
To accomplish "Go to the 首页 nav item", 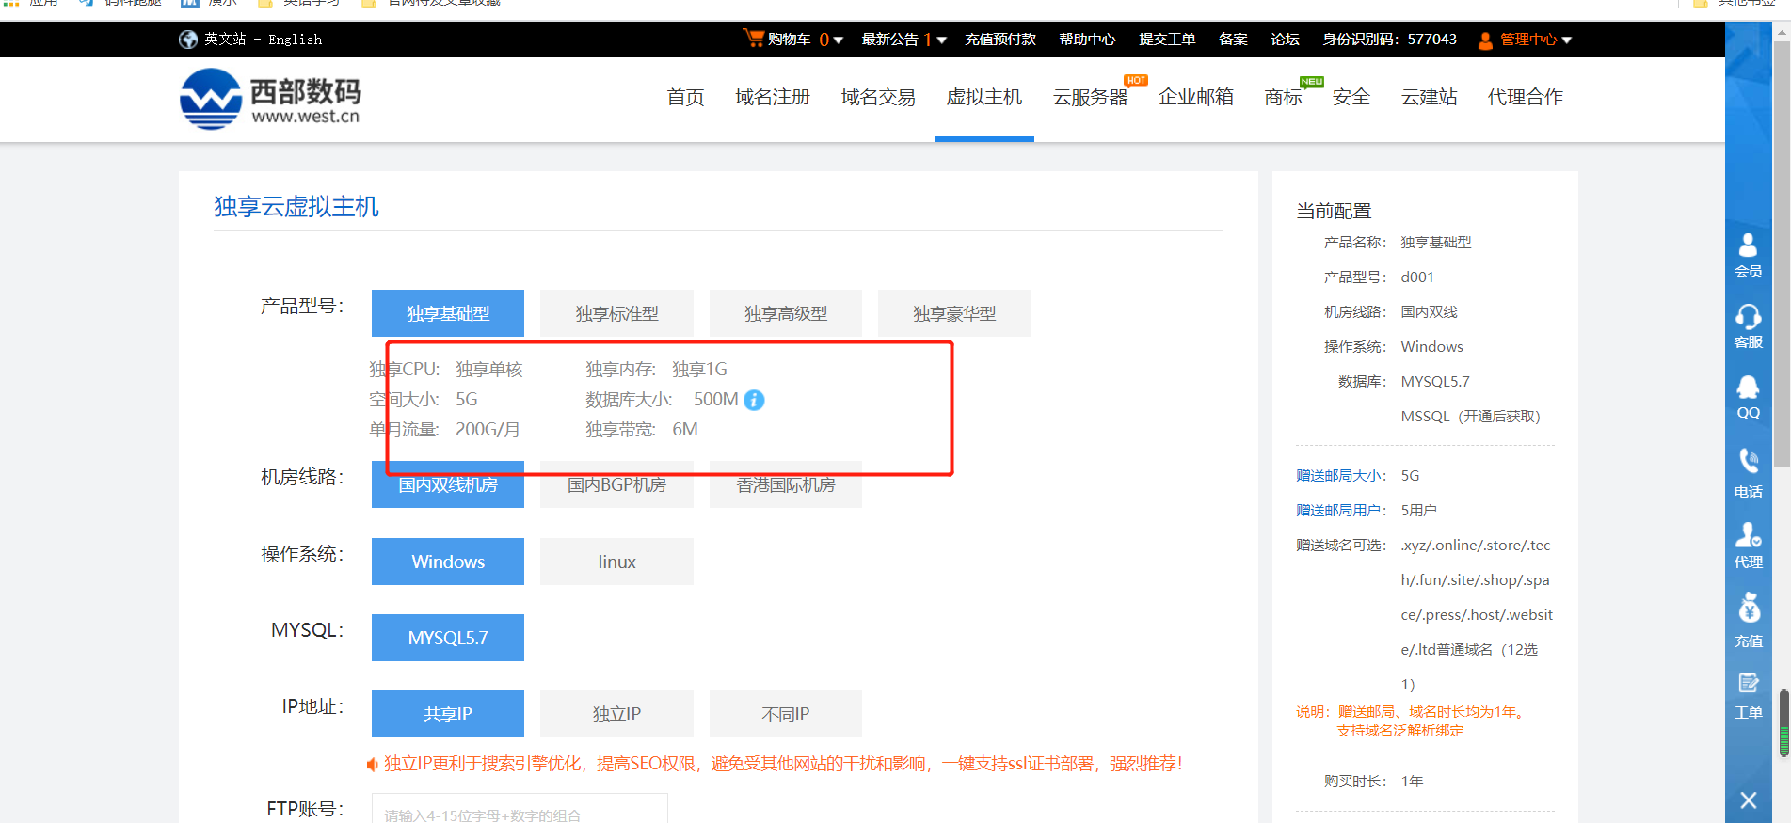I will (685, 97).
